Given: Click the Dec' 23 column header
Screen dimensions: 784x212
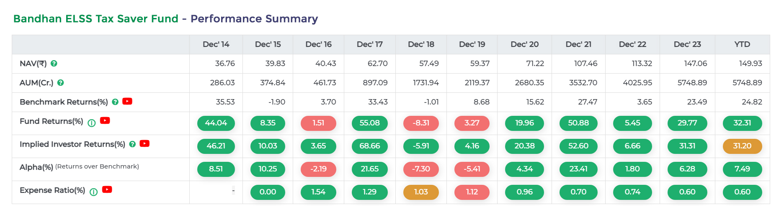Looking at the screenshot, I should [687, 44].
